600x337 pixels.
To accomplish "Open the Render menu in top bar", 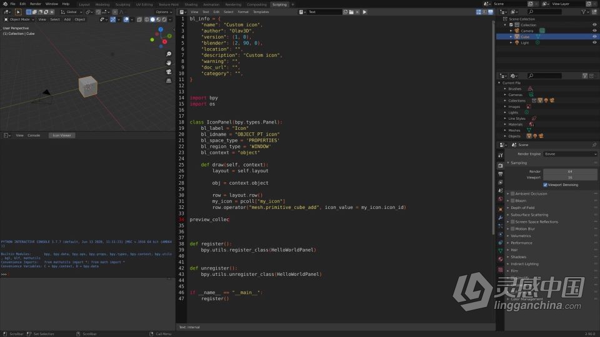I will pyautogui.click(x=35, y=4).
